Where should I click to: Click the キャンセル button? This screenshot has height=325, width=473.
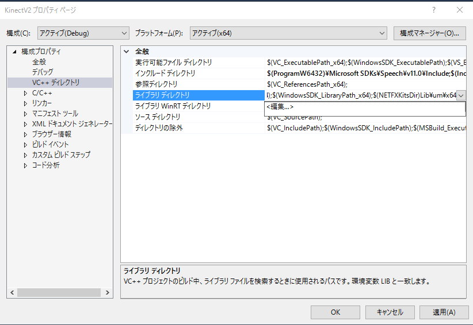pos(390,312)
